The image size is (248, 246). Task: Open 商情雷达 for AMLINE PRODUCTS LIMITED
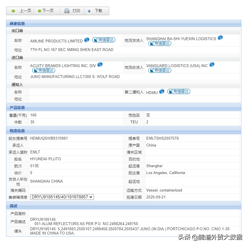tap(103, 40)
